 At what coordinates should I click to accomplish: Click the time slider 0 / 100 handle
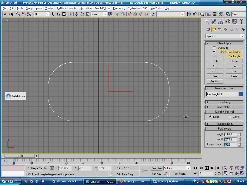coord(20,156)
